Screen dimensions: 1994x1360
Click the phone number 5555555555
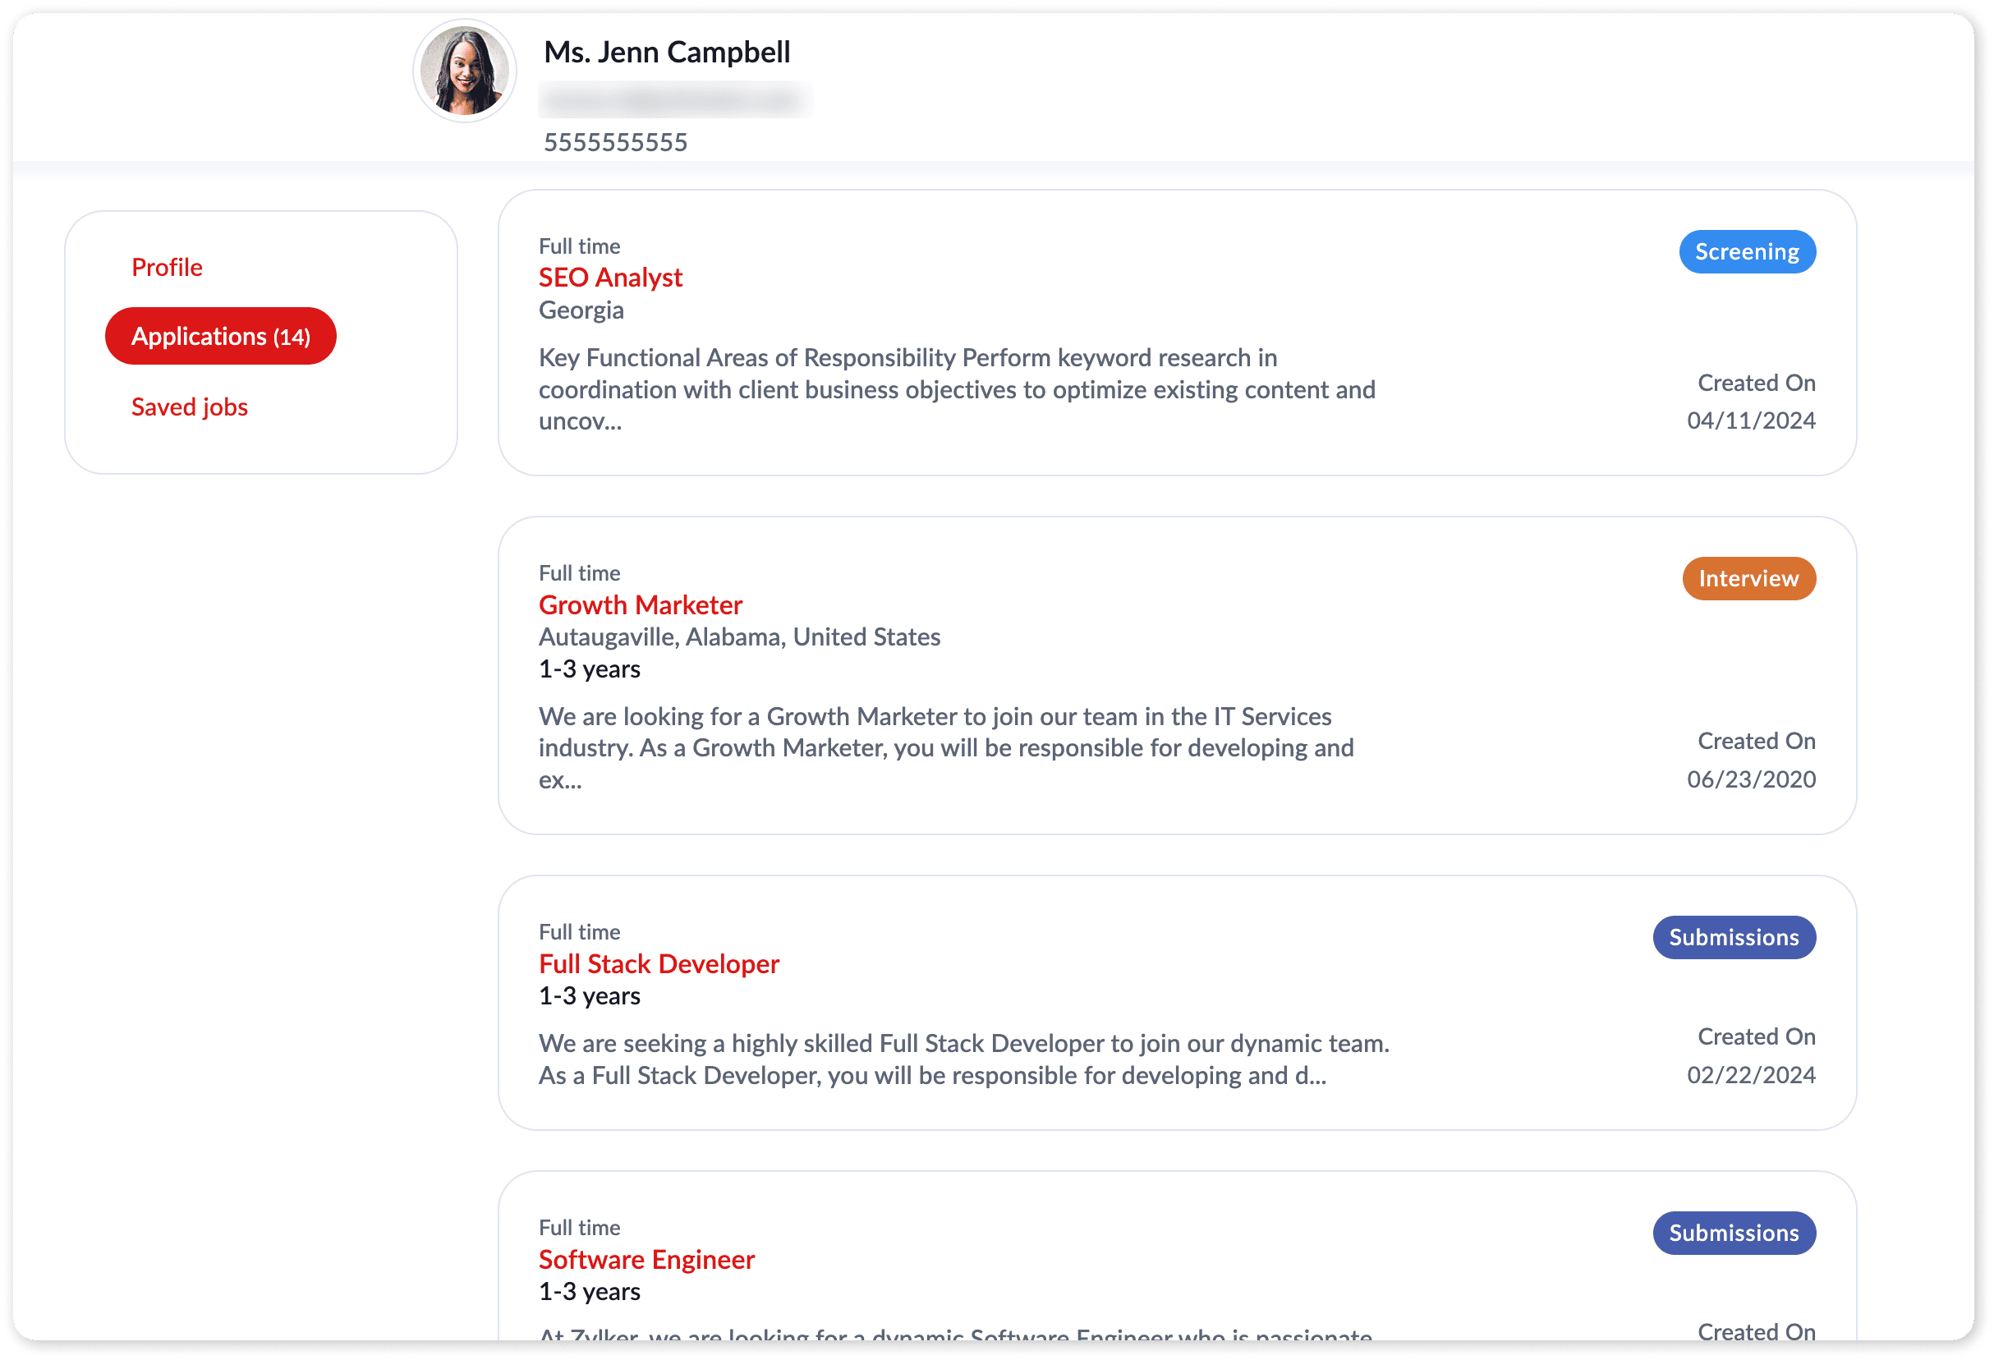(615, 142)
